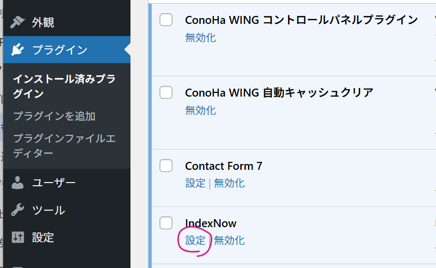The width and height of the screenshot is (436, 268).
Task: Select the ConoHa WING 自動キャッシュクリア checkbox
Action: (x=166, y=93)
